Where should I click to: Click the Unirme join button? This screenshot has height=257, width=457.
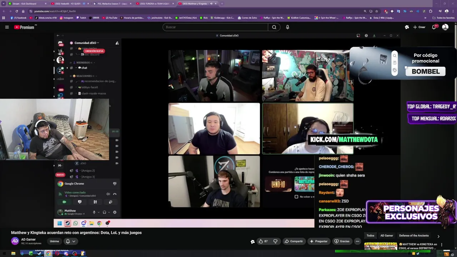(x=54, y=241)
